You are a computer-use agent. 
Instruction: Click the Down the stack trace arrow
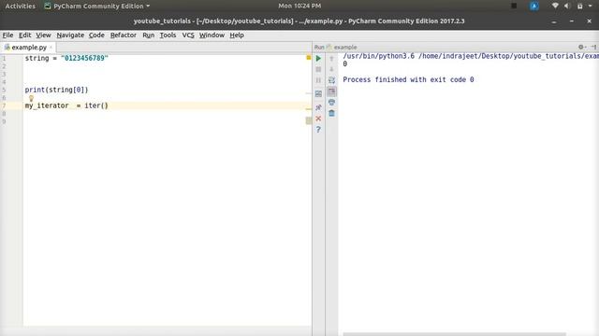point(331,69)
